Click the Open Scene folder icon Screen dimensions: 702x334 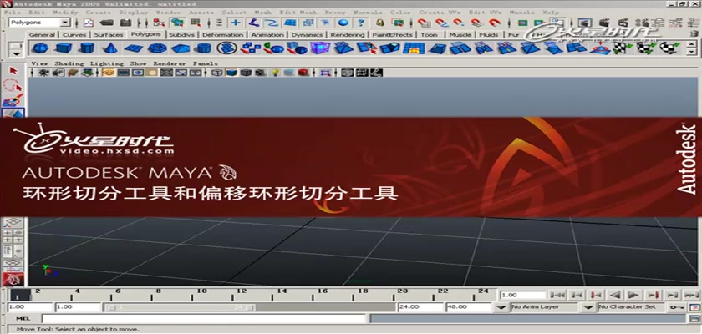(x=107, y=23)
